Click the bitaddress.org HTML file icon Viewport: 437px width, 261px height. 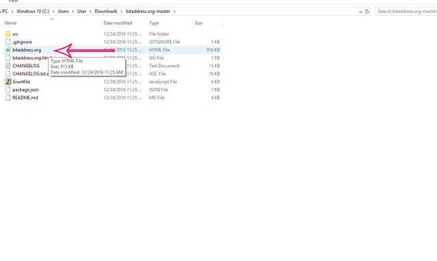(8, 50)
